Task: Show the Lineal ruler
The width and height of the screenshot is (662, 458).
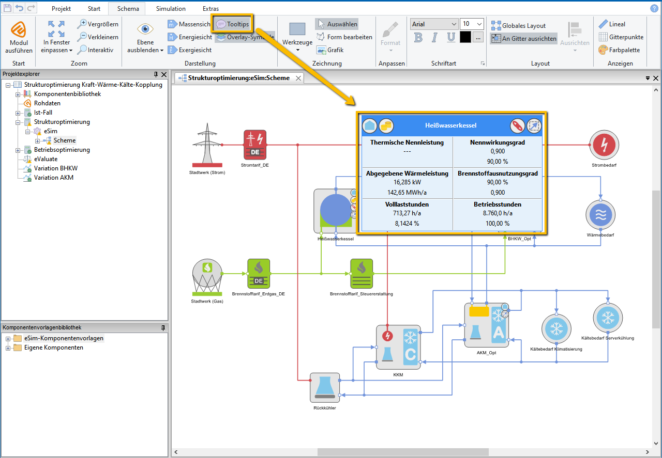Action: pos(612,24)
